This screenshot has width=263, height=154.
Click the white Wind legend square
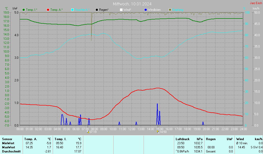pyautogui.click(x=121, y=10)
